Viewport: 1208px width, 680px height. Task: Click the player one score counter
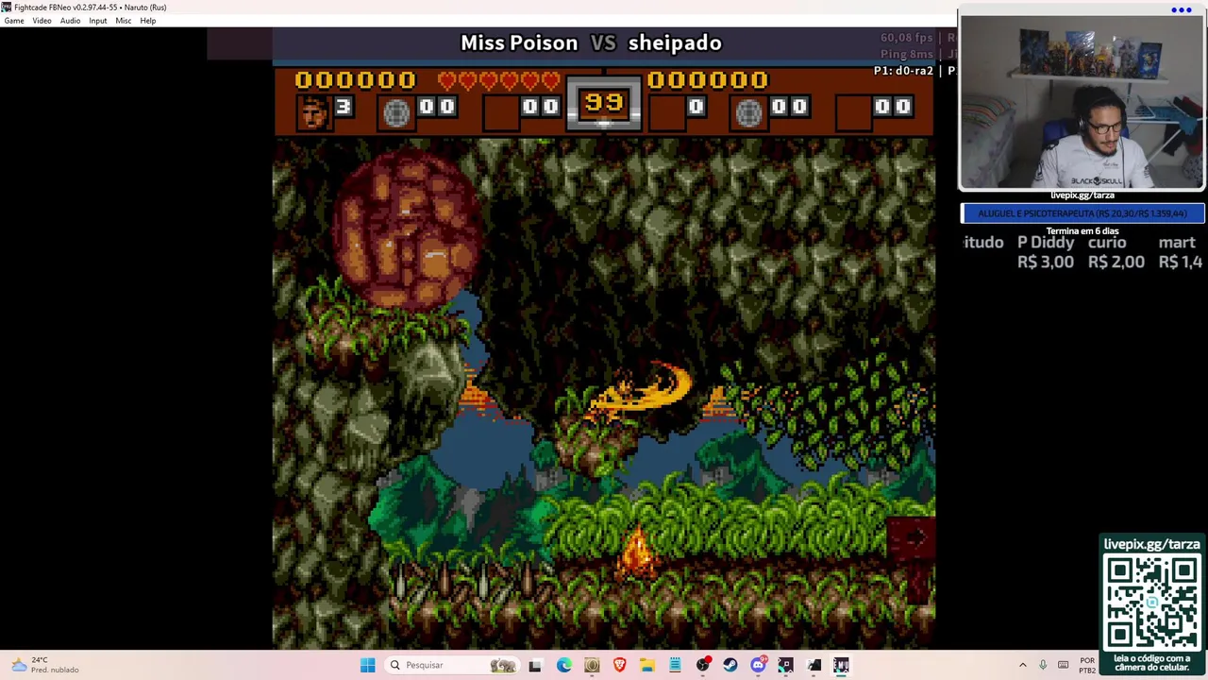[356, 80]
